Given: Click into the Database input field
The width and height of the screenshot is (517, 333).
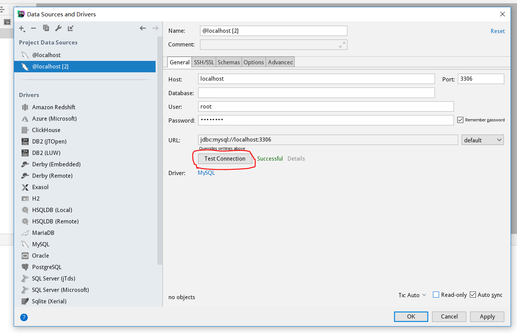Looking at the screenshot, I should coord(316,93).
